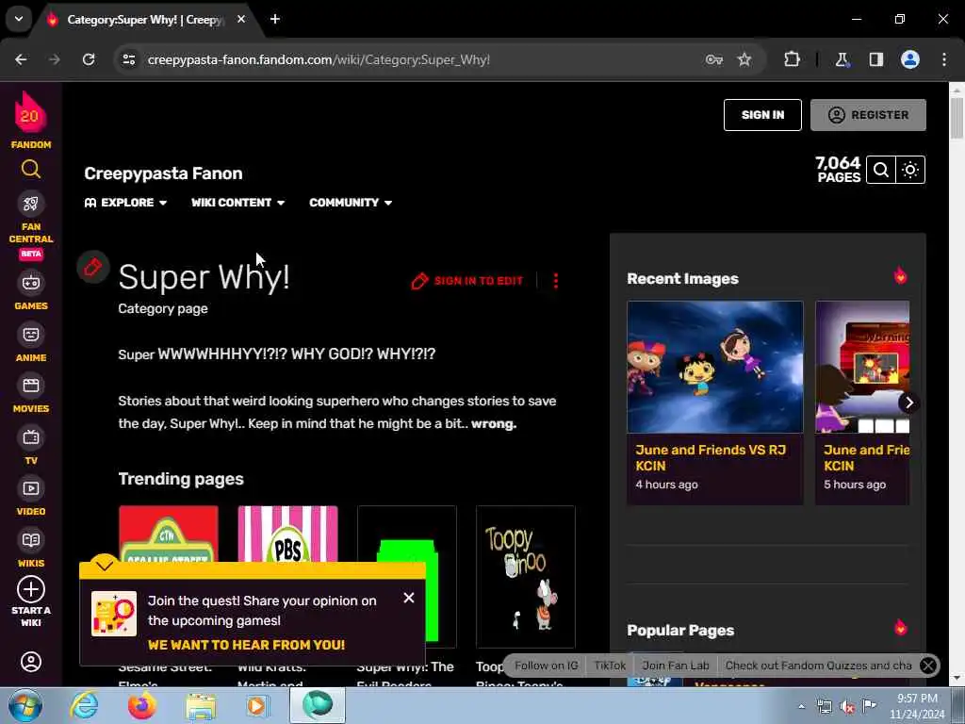This screenshot has width=965, height=724.
Task: Advance Recent Images carousel with next arrow
Action: [908, 403]
